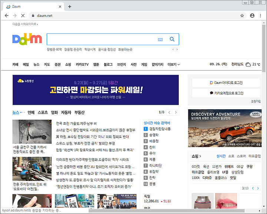267x214 pixels.
Task: Open the parked motorcycles news thumbnail
Action: click(32, 169)
